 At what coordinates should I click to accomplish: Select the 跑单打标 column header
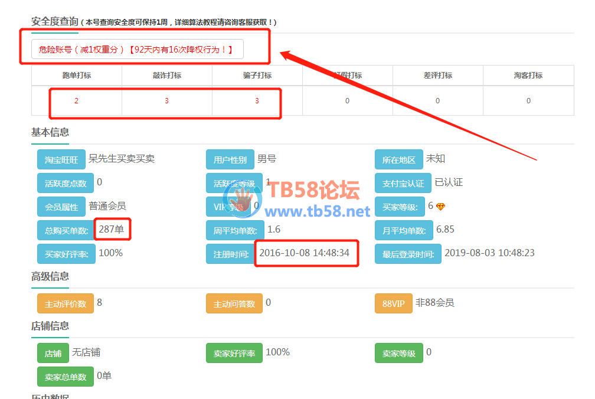pyautogui.click(x=77, y=76)
